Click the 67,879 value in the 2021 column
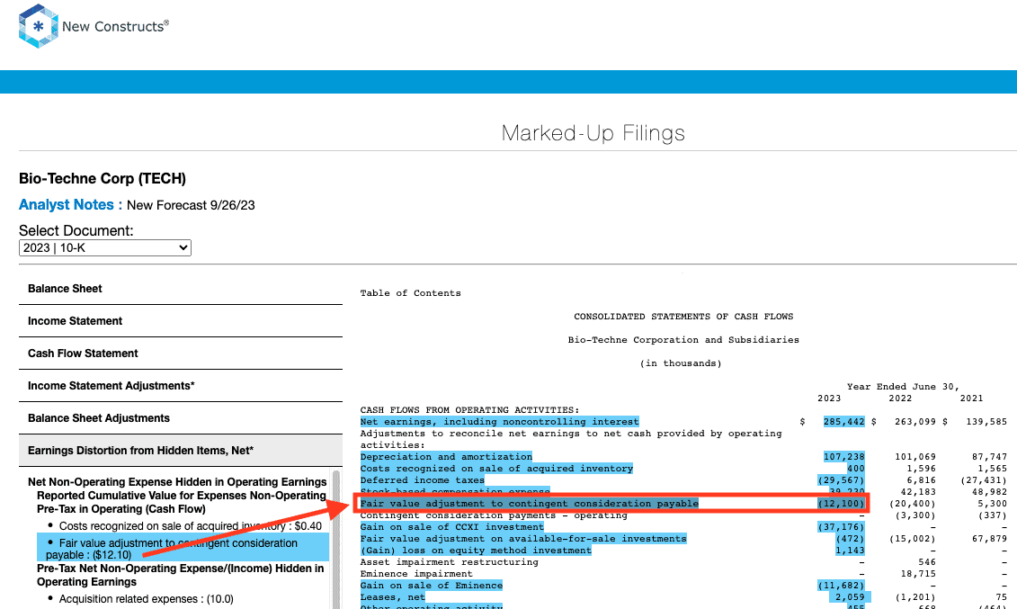This screenshot has width=1017, height=609. [989, 538]
